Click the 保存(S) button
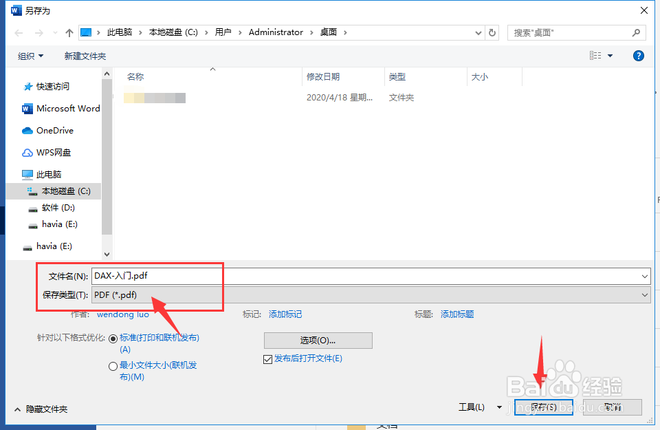The width and height of the screenshot is (660, 430). pyautogui.click(x=543, y=407)
